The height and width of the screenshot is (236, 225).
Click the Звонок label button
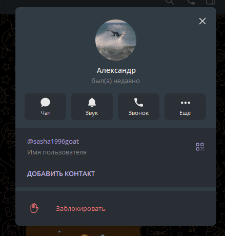pos(138,113)
